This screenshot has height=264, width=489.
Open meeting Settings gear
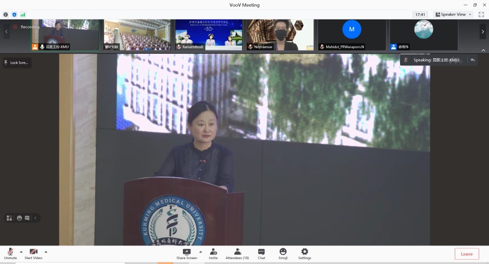(305, 252)
